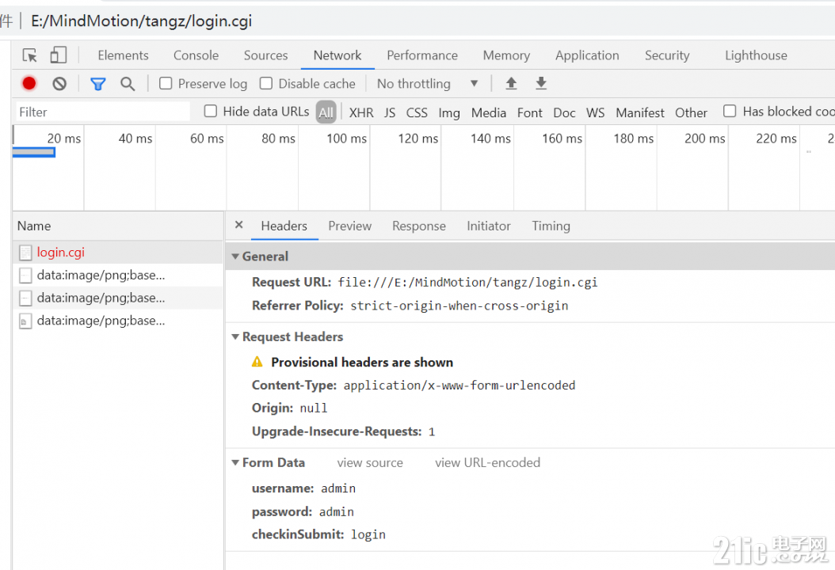835x570 pixels.
Task: Check Has blocked cookies option
Action: [730, 111]
